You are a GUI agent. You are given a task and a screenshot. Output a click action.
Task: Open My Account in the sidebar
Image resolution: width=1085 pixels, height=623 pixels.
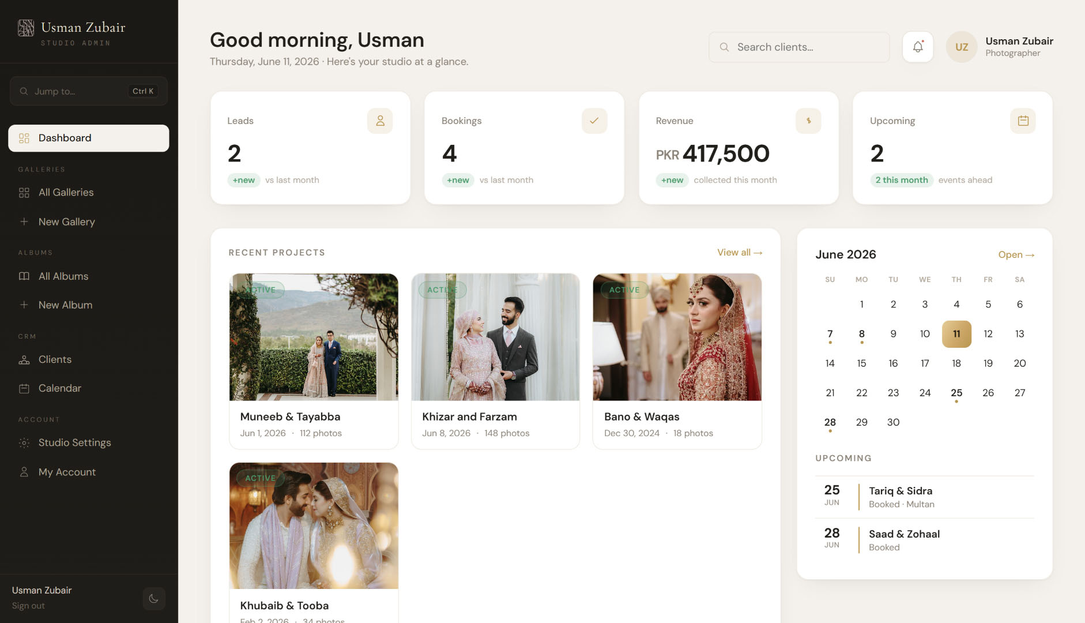pos(89,472)
